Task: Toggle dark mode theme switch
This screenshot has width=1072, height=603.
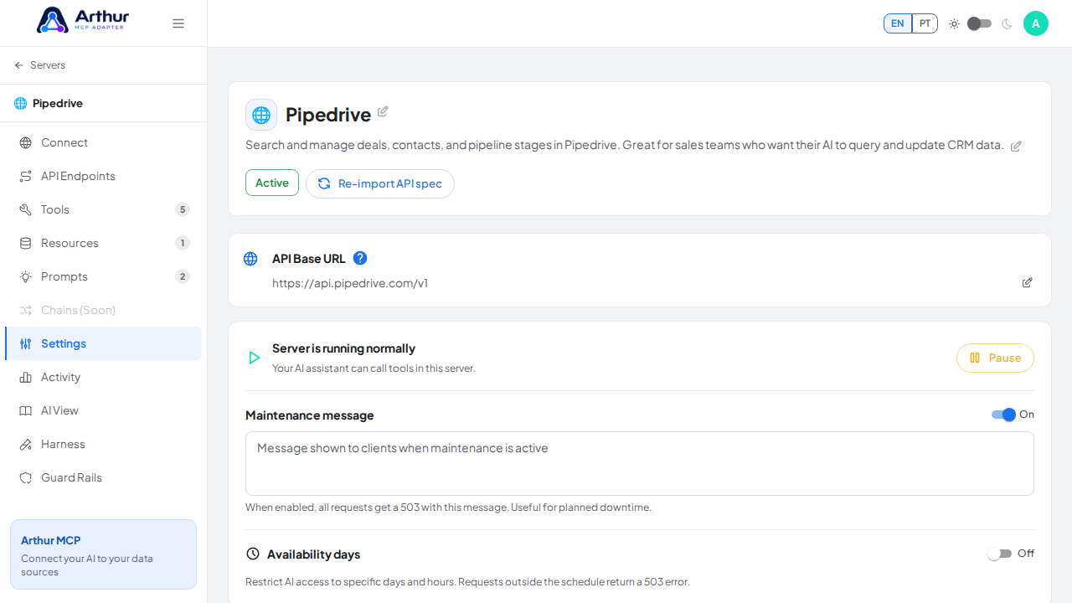Action: 979,23
